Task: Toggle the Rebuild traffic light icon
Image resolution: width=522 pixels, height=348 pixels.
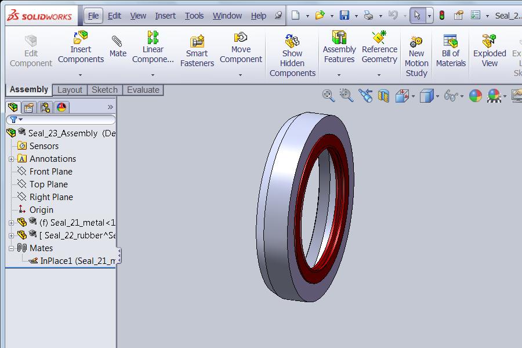Action: [x=441, y=16]
